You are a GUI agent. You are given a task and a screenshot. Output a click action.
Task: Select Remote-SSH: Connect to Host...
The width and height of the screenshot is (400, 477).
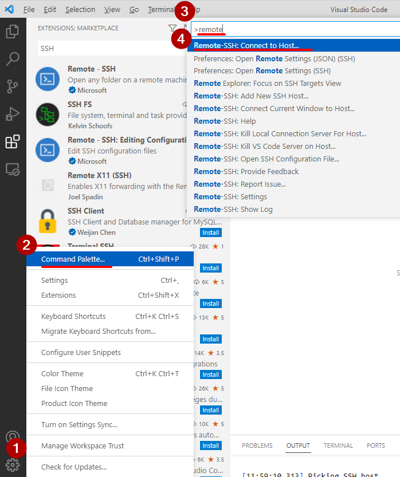coord(293,46)
